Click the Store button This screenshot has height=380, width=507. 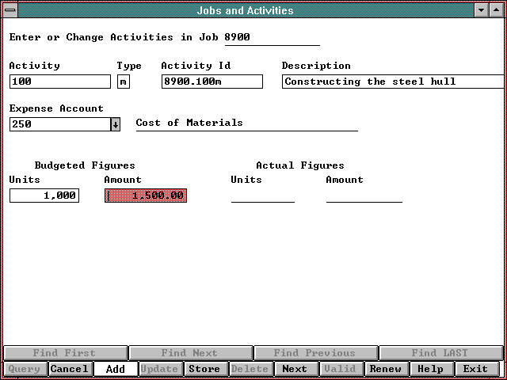[204, 369]
